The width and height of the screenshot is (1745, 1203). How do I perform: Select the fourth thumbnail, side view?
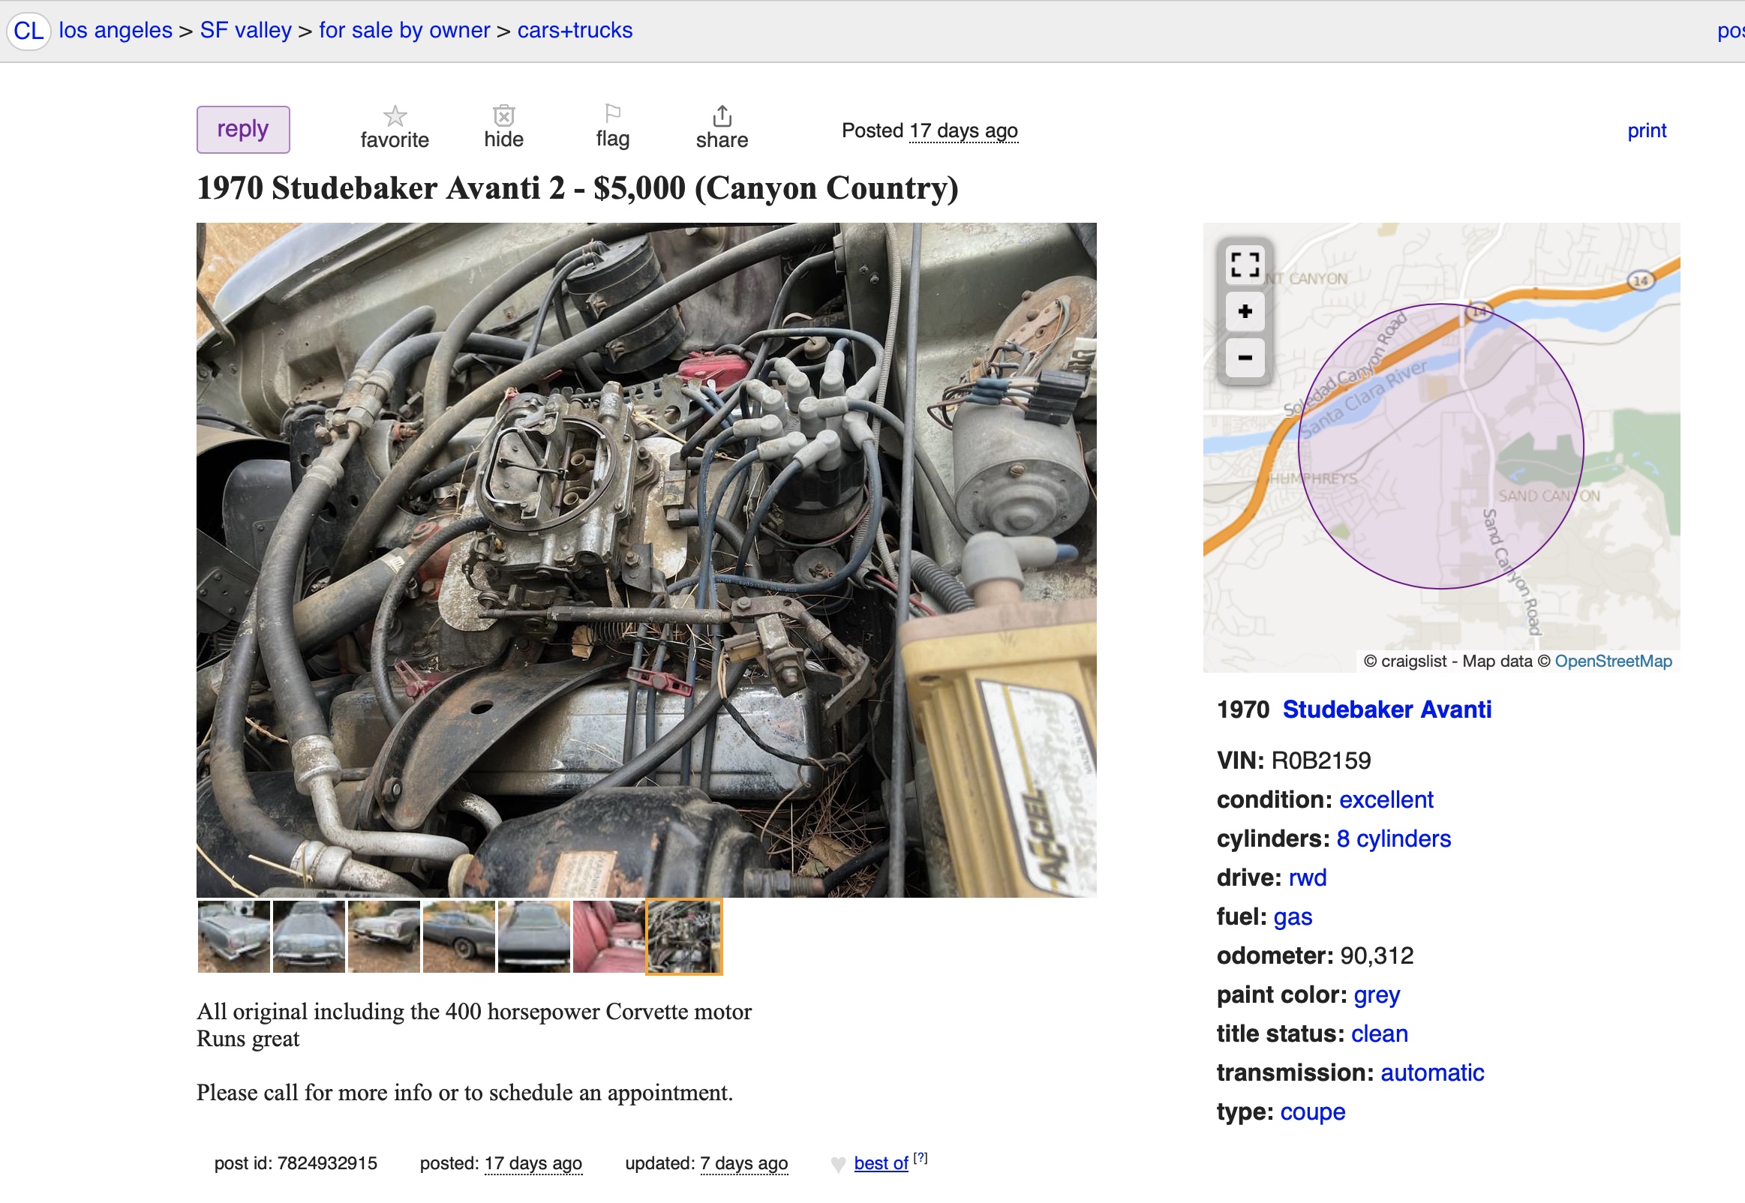[x=459, y=937]
